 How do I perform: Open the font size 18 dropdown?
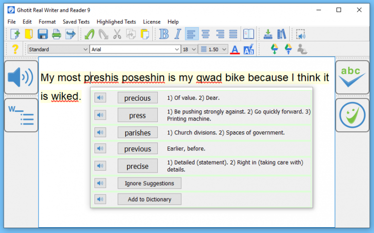(194, 49)
